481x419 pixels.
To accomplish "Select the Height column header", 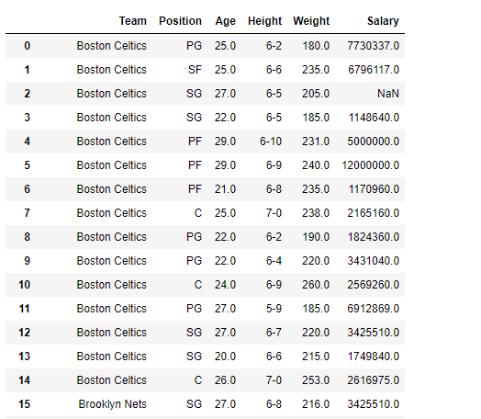I will pyautogui.click(x=264, y=21).
